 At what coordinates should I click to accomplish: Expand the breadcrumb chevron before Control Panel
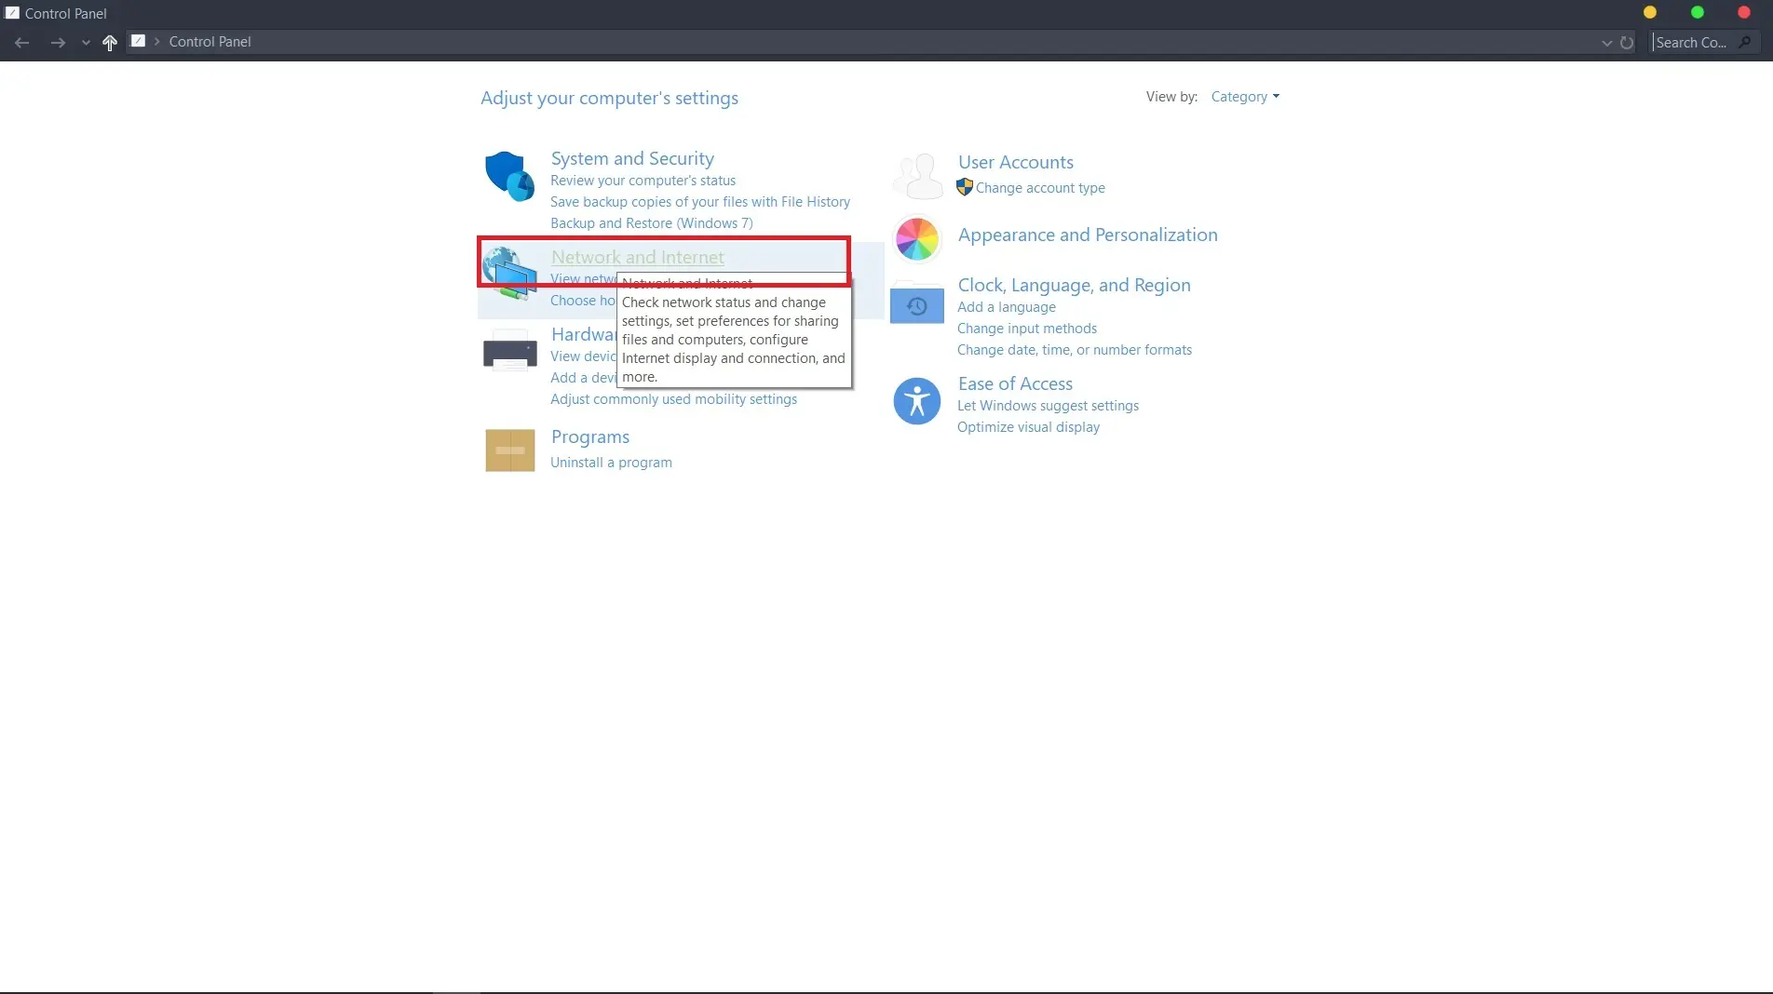point(156,41)
